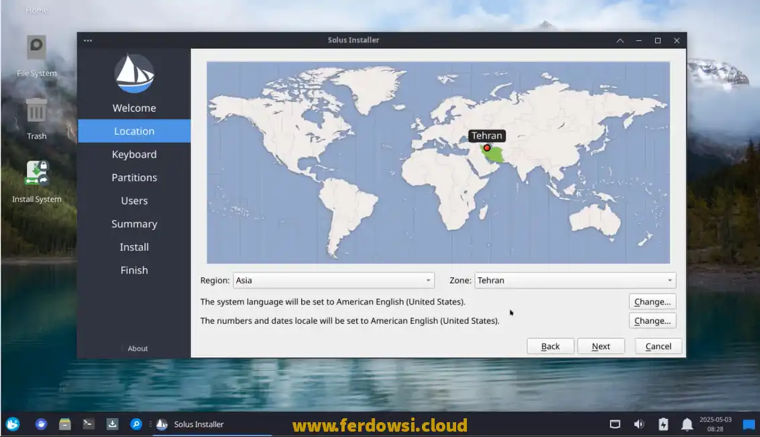Open the file manager taskbar icon
This screenshot has width=760, height=437.
pos(65,424)
